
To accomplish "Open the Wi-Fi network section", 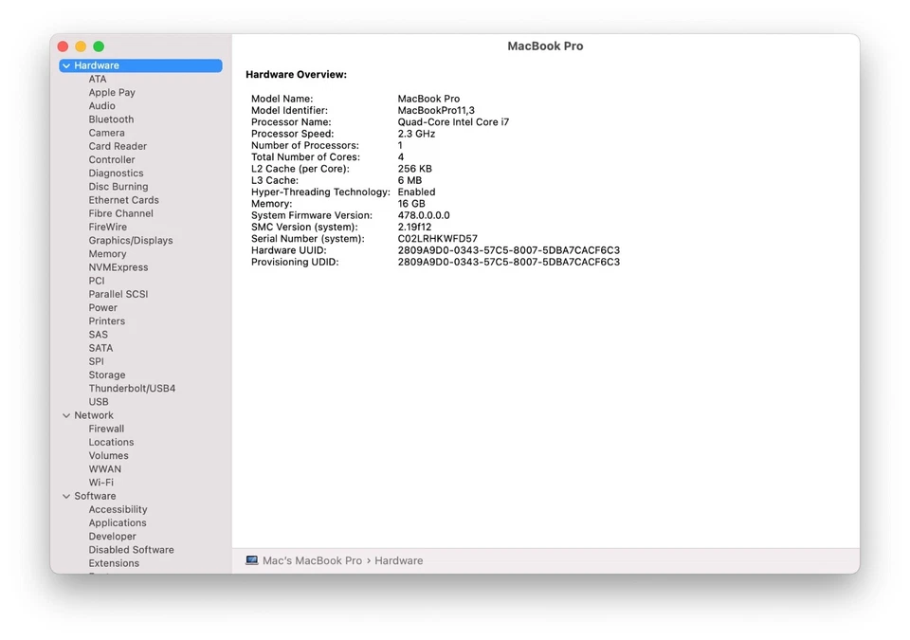I will (104, 482).
